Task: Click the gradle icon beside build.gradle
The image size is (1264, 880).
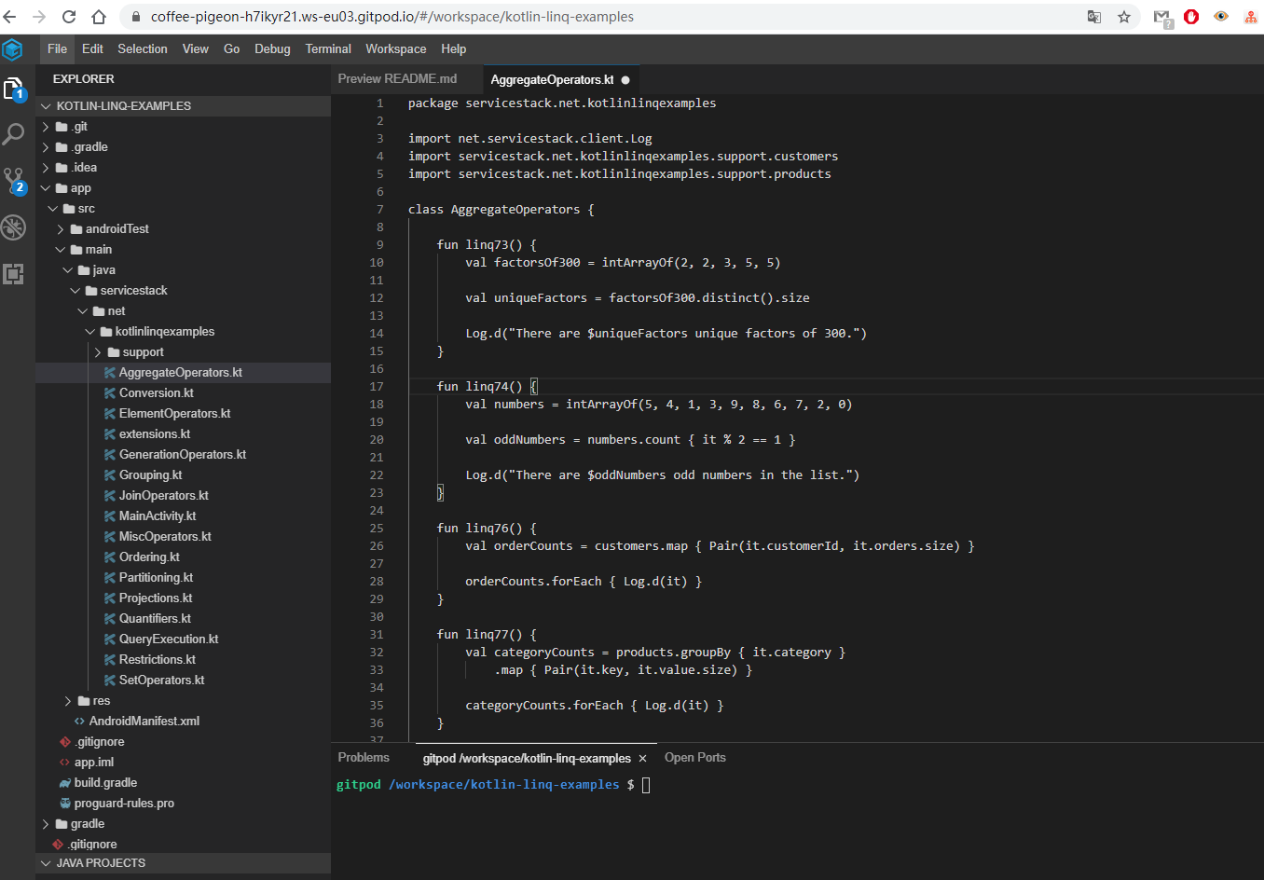Action: tap(65, 783)
